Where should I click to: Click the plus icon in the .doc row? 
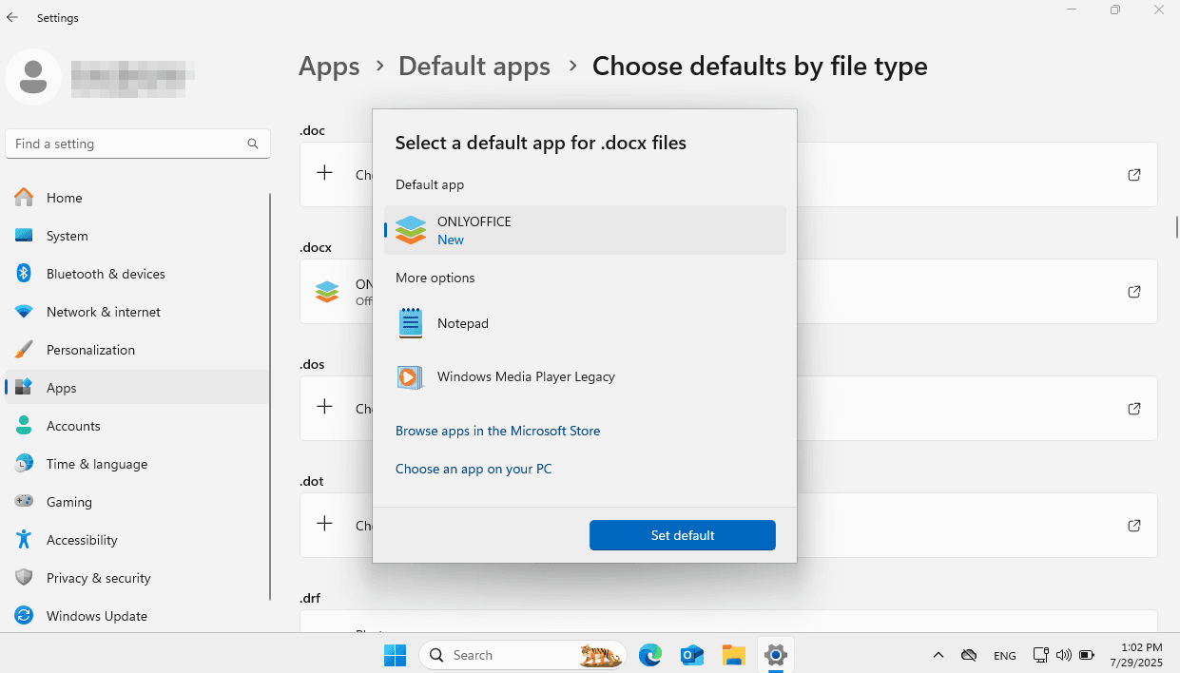pos(325,173)
